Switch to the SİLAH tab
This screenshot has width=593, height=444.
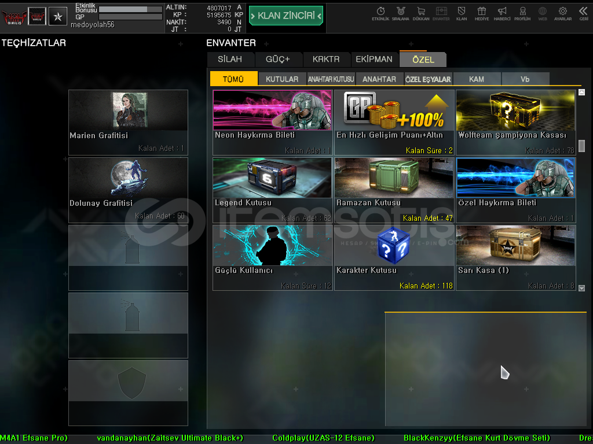coord(230,60)
